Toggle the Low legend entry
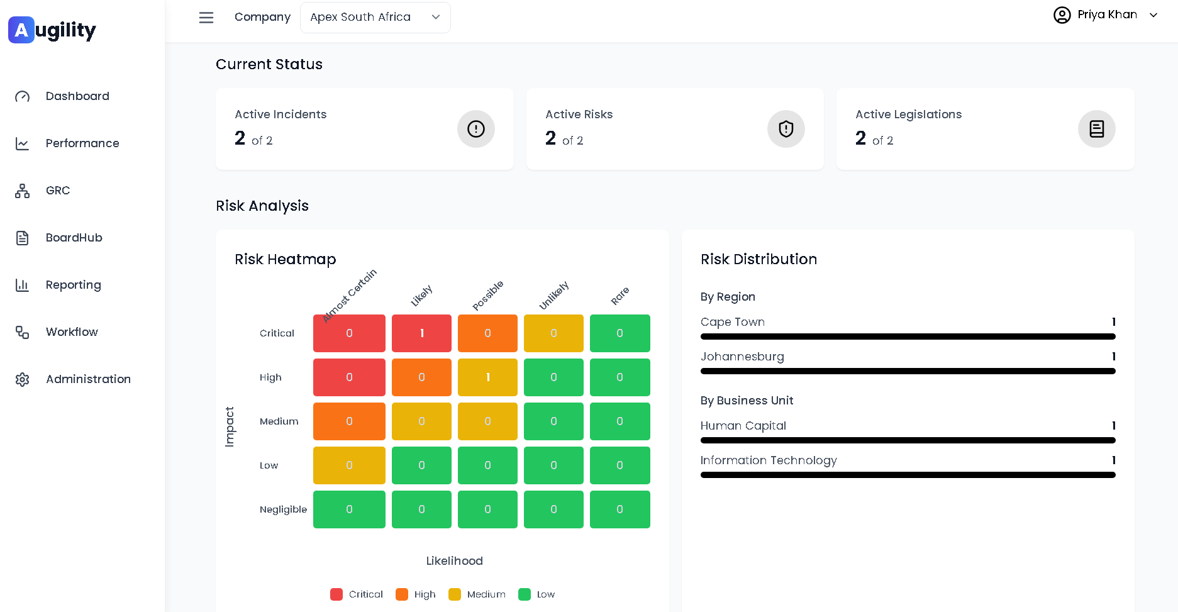 536,594
